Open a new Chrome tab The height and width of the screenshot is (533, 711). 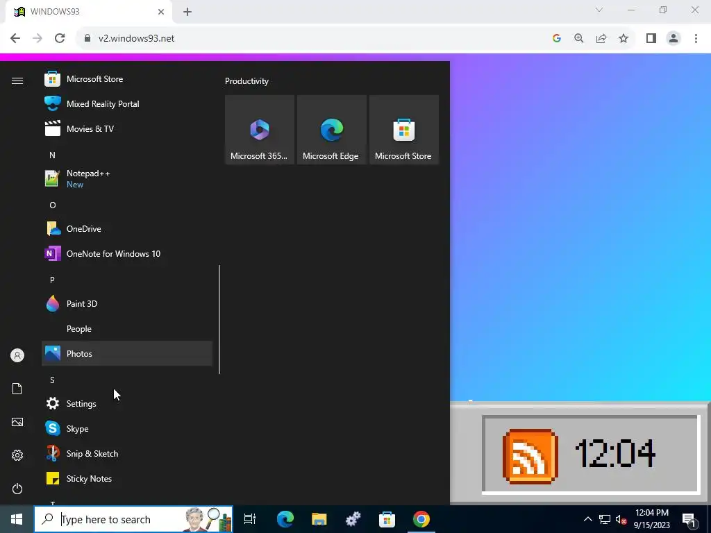pos(187,12)
